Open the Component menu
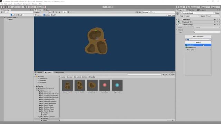This screenshot has height=124, width=221. tap(27, 4)
